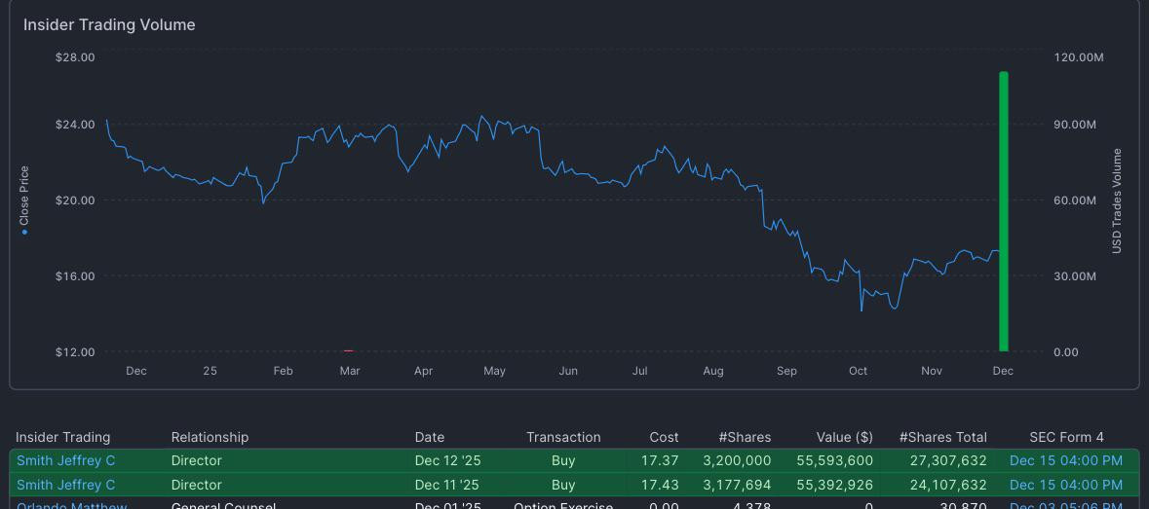
Task: Toggle the Close Price legend dot
Action: pyautogui.click(x=24, y=232)
